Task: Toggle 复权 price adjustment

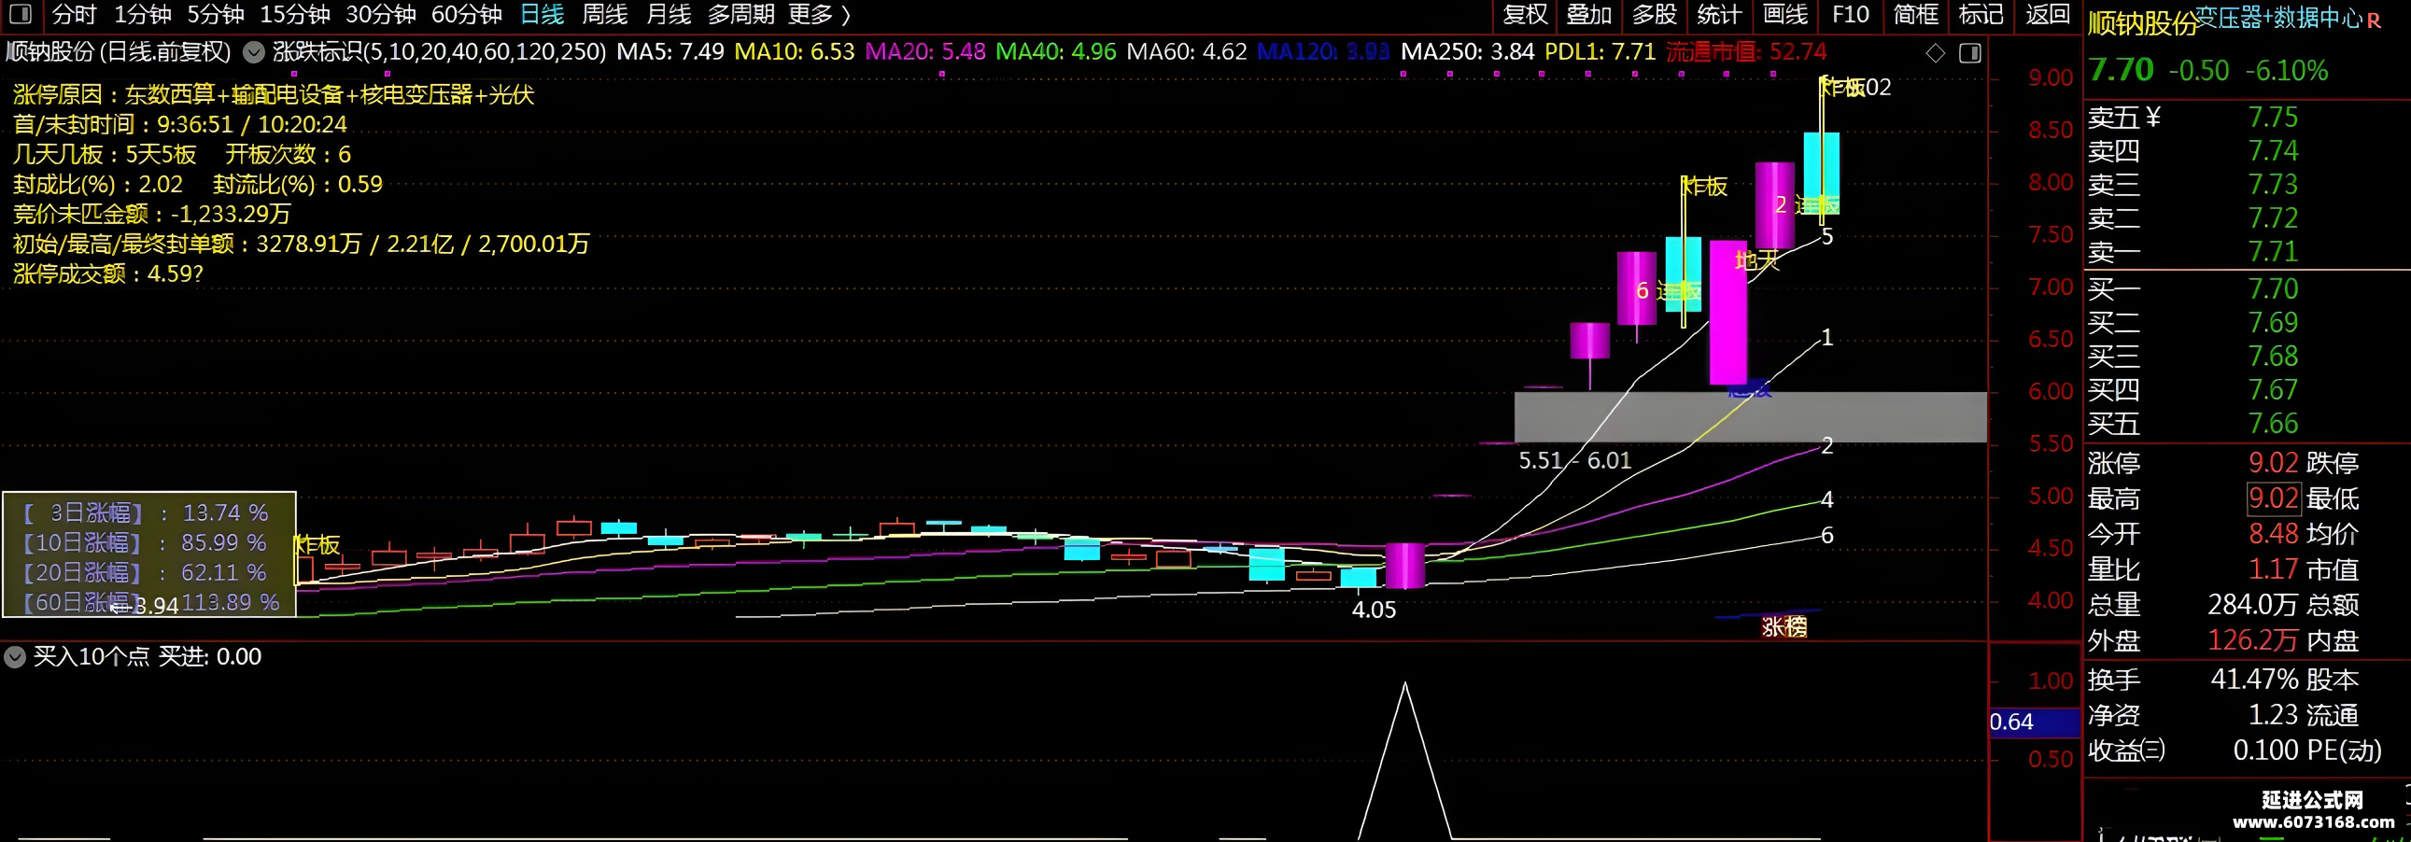Action: [x=1525, y=15]
